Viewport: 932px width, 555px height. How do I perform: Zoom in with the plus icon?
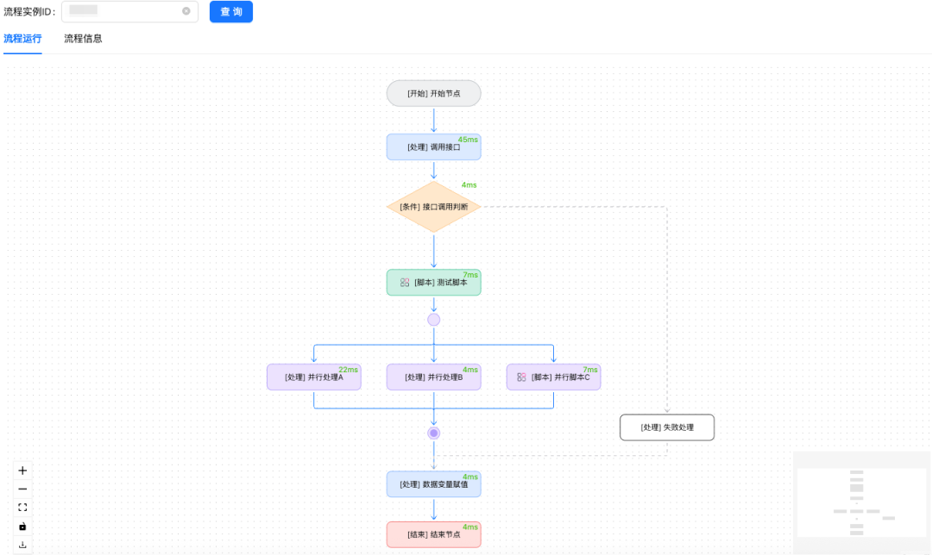tap(22, 471)
